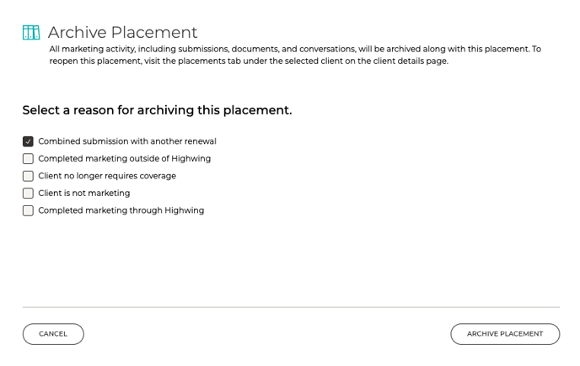Tick the Client no longer requires coverage checkbox
The image size is (580, 366).
[x=28, y=176]
